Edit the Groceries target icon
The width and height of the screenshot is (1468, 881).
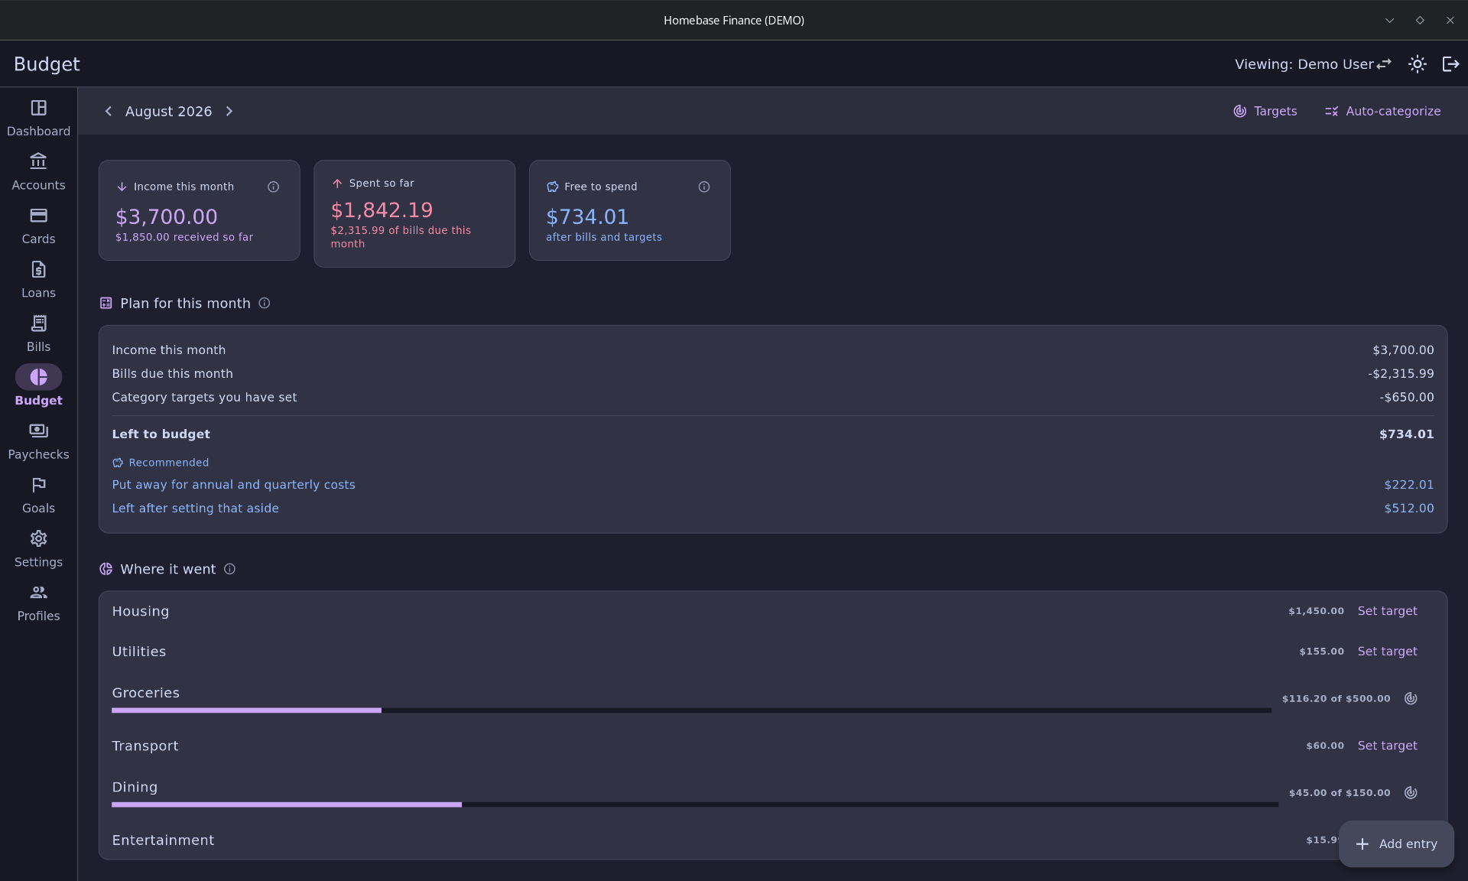(x=1411, y=698)
